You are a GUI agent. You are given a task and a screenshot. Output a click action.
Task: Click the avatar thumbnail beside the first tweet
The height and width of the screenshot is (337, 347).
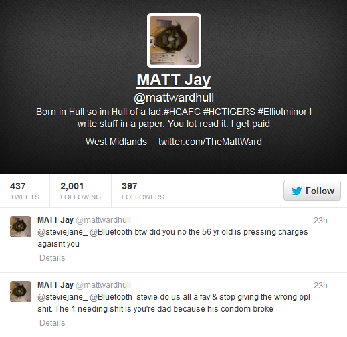21,227
